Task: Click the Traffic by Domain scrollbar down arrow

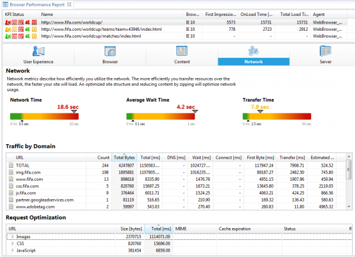Action: 349,207
